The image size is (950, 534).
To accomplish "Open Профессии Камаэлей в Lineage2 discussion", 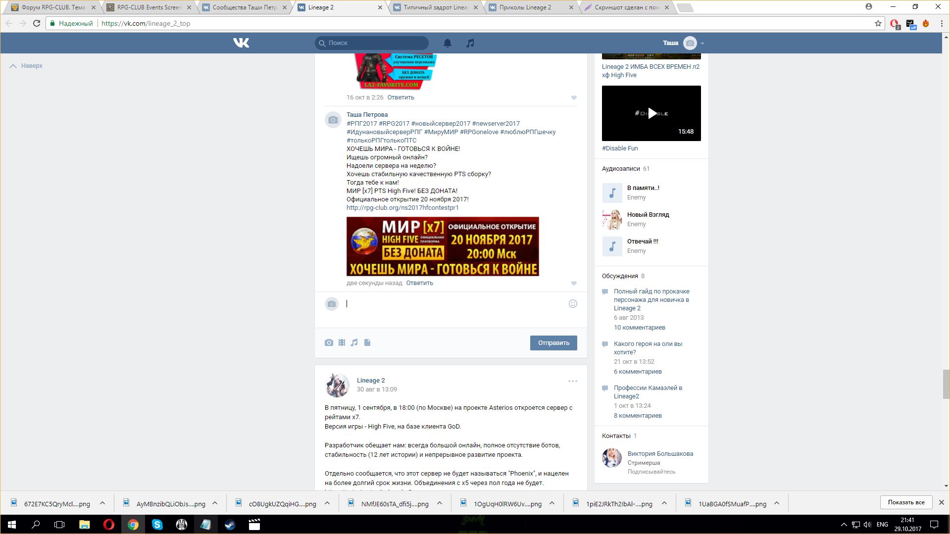I will [x=648, y=392].
